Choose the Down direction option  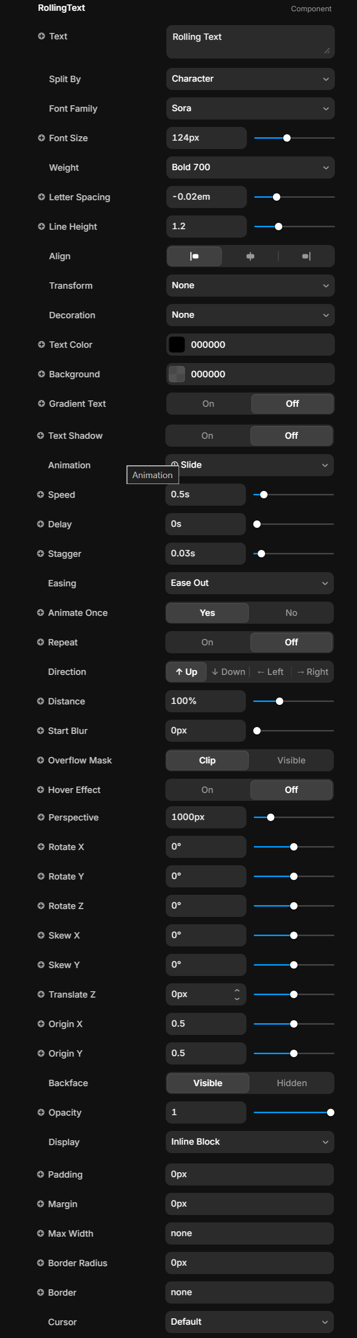tap(228, 671)
